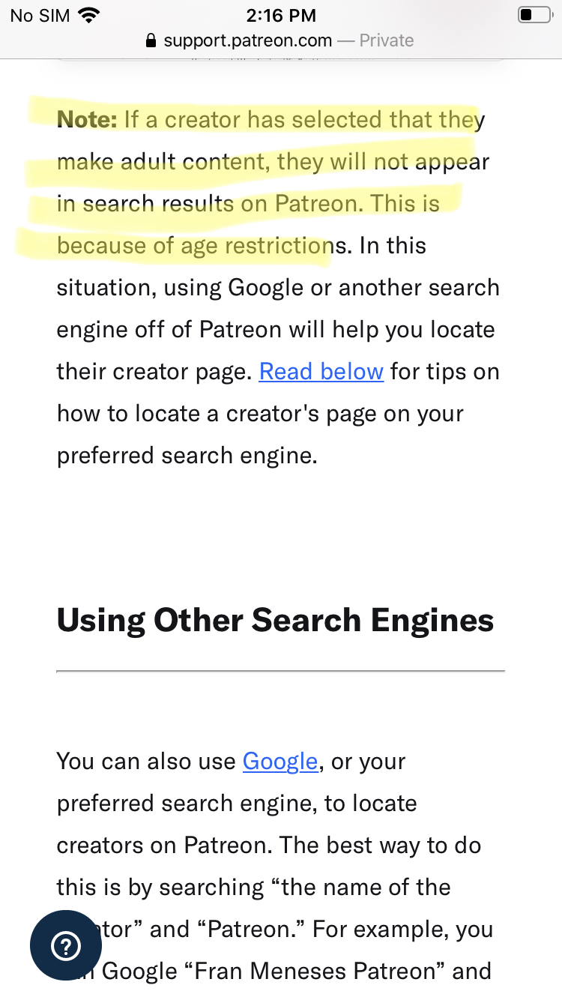Tap the bold "Note:" label
562x1000 pixels.
click(x=87, y=120)
